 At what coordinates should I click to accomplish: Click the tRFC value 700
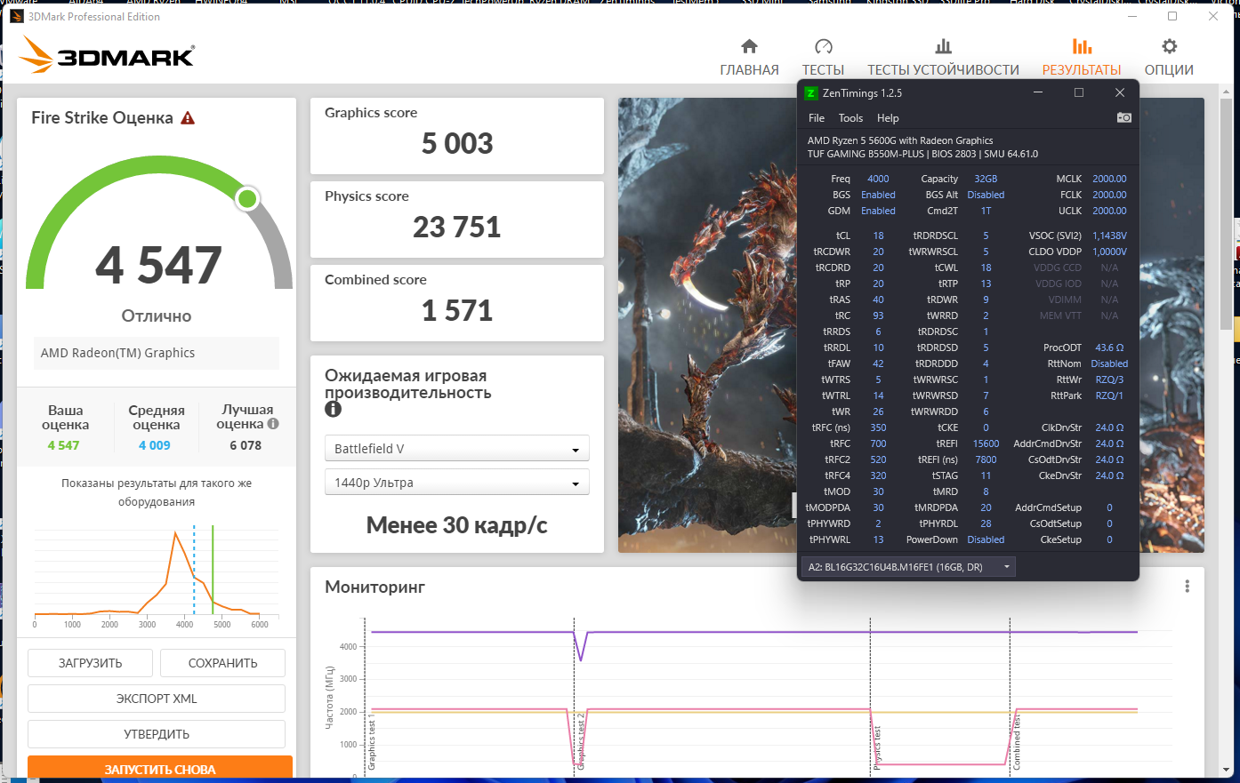click(x=878, y=443)
